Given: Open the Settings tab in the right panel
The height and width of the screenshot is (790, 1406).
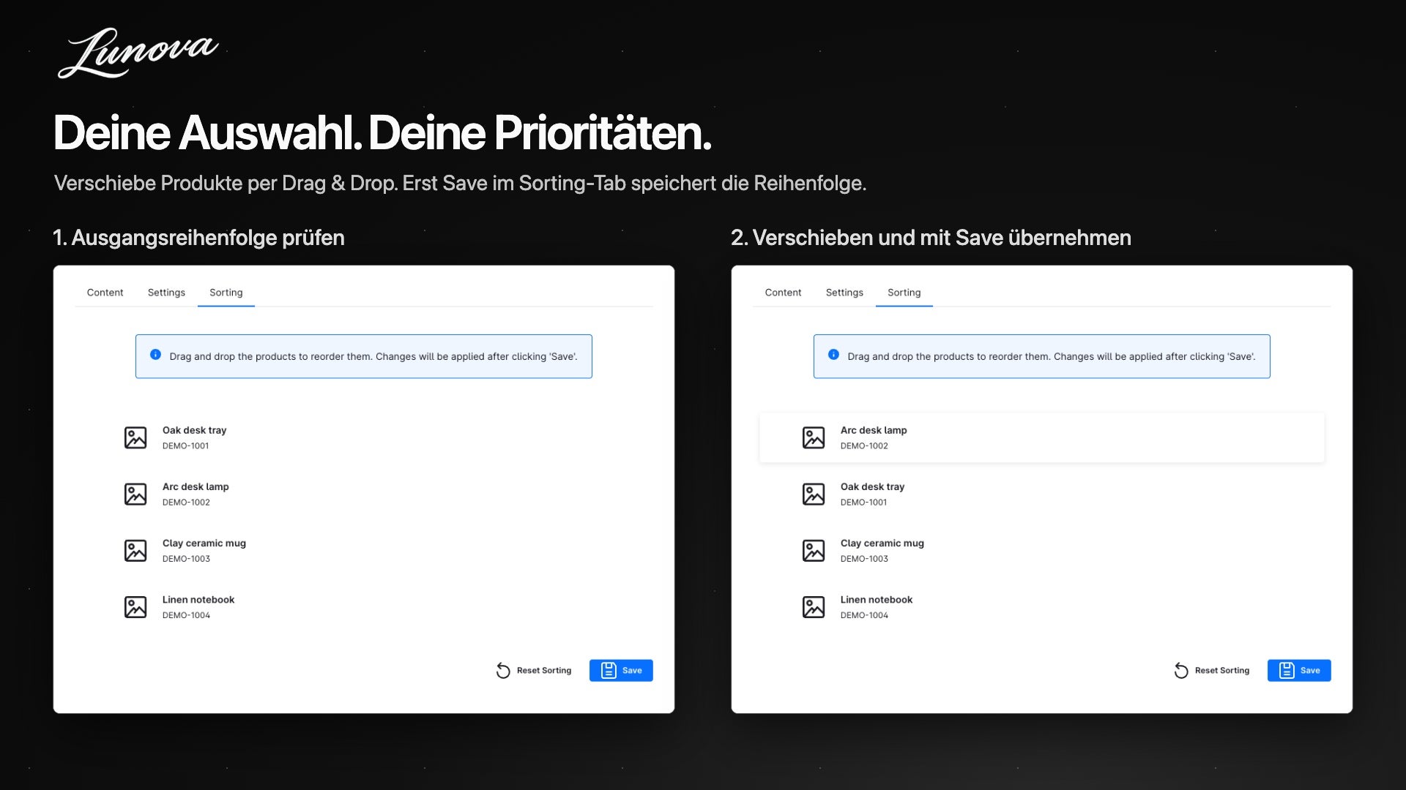Looking at the screenshot, I should tap(844, 293).
